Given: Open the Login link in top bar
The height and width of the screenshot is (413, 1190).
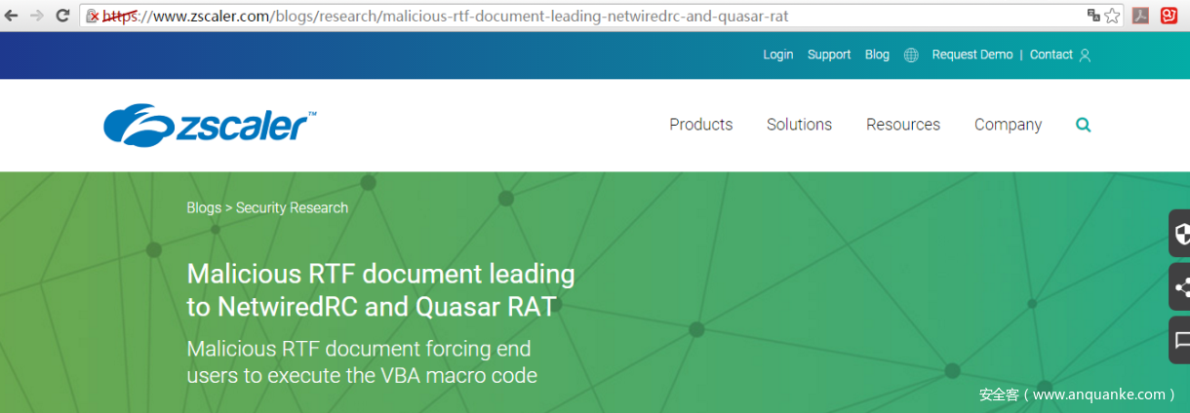Looking at the screenshot, I should pos(777,55).
